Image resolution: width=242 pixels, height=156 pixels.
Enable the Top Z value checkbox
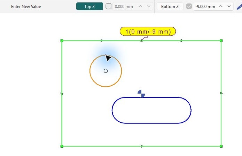tap(109, 6)
